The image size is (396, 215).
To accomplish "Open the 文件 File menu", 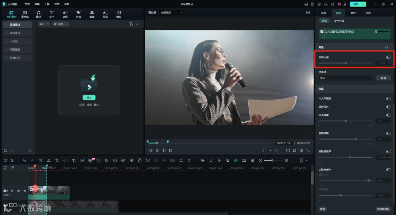I will (27, 4).
